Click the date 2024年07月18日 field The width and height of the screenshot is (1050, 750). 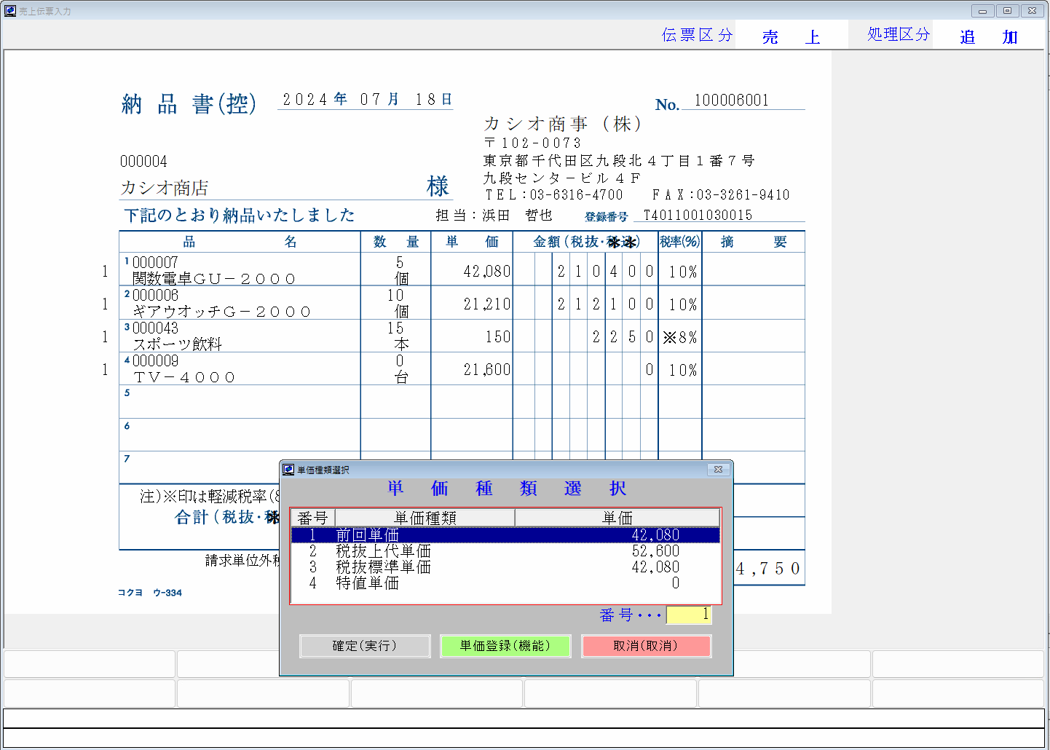tap(366, 100)
